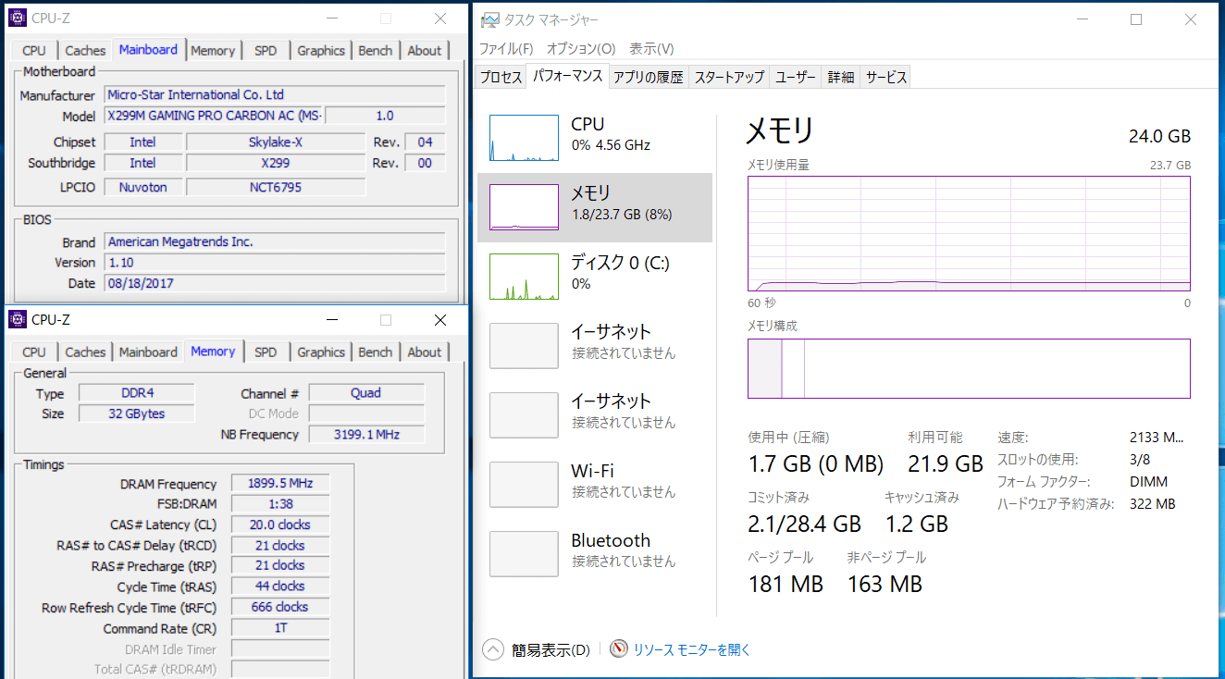Viewport: 1225px width, 679px height.
Task: Open Caches tab in top CPU-Z window
Action: click(85, 51)
